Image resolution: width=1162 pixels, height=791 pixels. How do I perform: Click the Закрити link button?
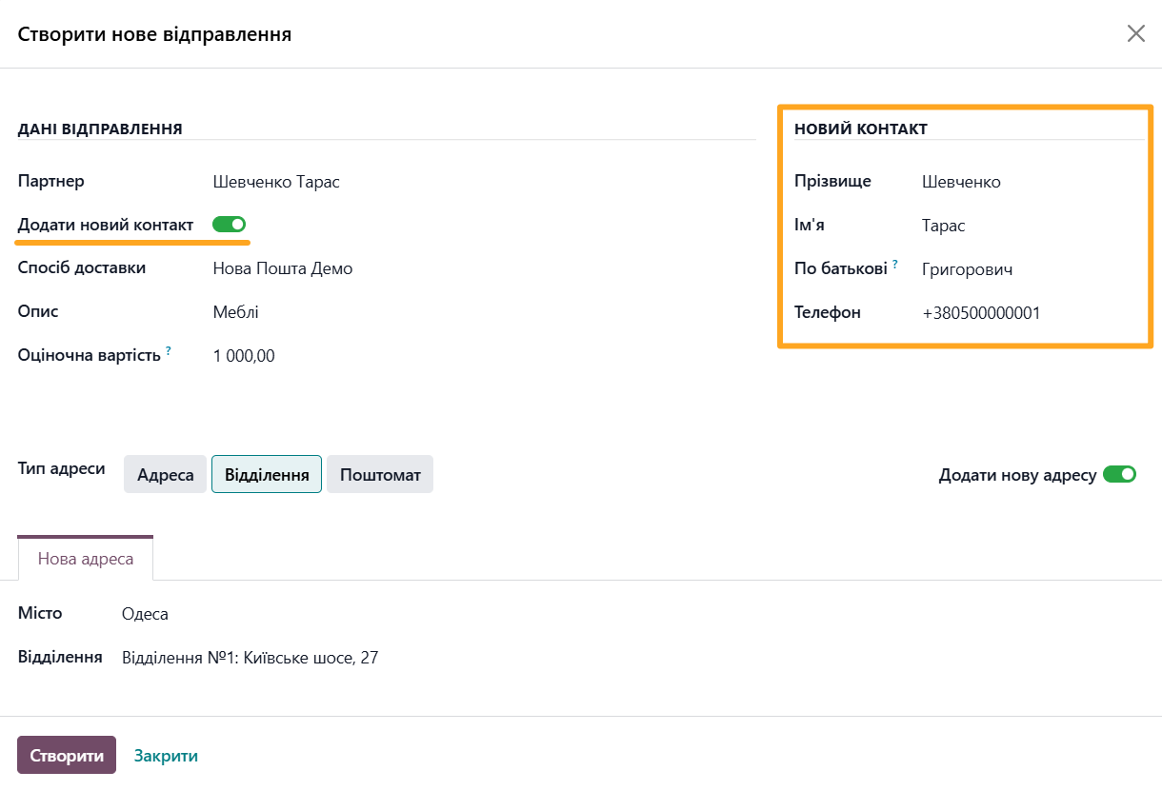pyautogui.click(x=166, y=756)
